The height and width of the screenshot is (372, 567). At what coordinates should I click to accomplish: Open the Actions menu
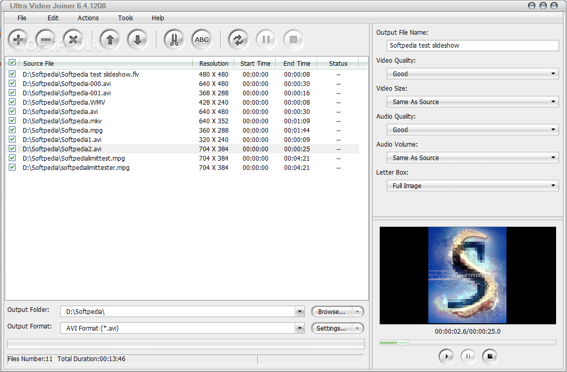click(88, 18)
